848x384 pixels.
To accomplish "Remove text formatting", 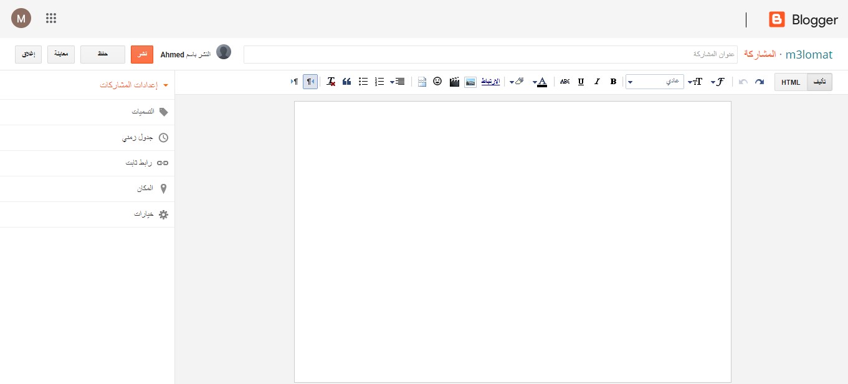I will pos(331,82).
